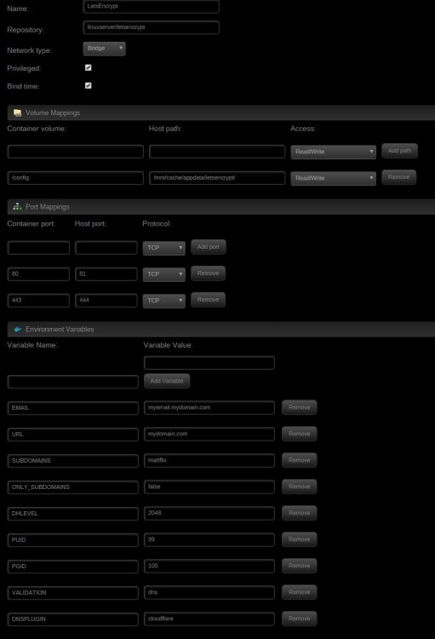Click the DHLEVEL variable name field

[73, 514]
